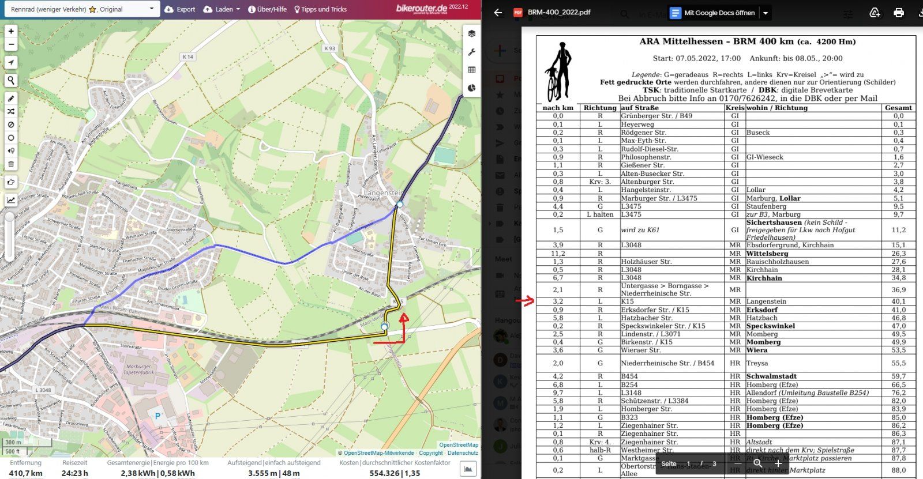923x479 pixels.
Task: Open the map layers panel
Action: pos(471,33)
